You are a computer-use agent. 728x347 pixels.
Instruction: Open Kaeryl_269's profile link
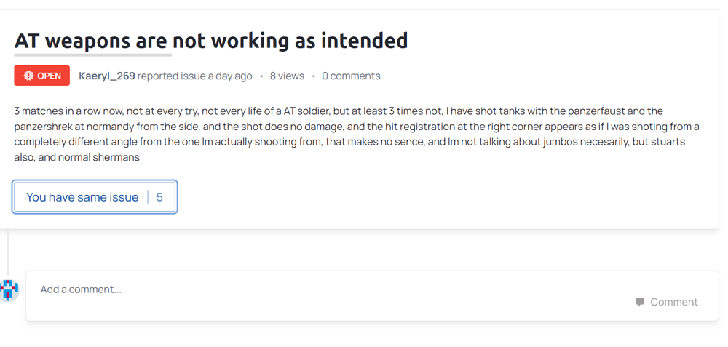coord(107,76)
